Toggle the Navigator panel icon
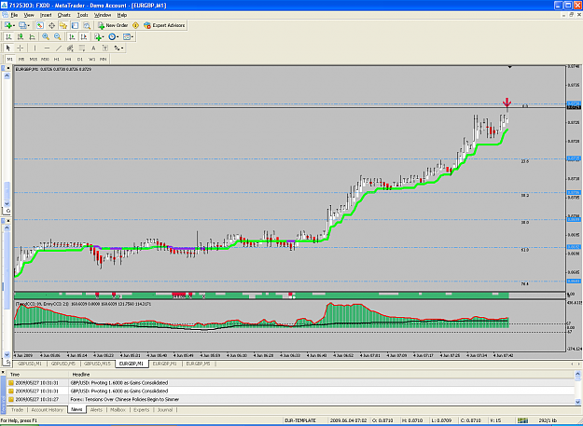 [63, 25]
